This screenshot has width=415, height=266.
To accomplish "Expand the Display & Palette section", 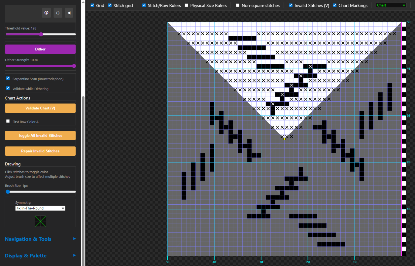I will click(40, 255).
